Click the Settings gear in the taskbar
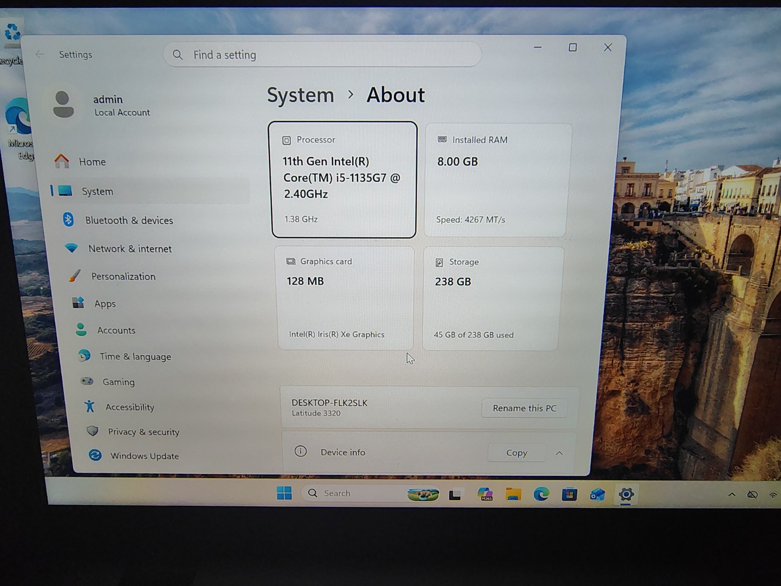Image resolution: width=781 pixels, height=586 pixels. pos(626,495)
